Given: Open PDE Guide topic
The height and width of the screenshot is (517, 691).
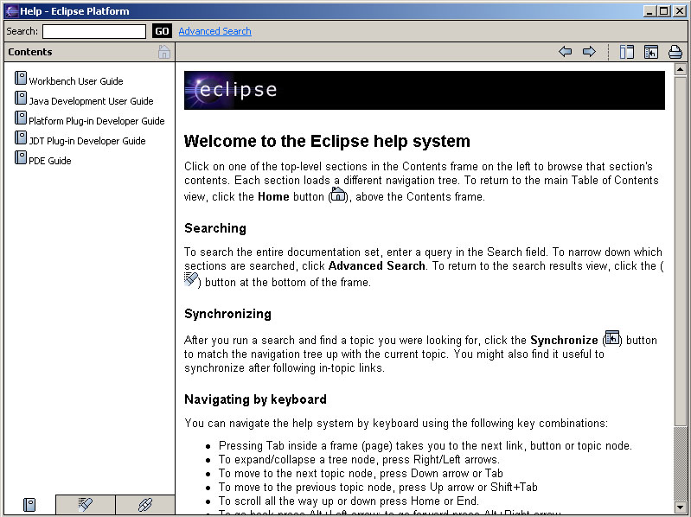Looking at the screenshot, I should tap(50, 161).
